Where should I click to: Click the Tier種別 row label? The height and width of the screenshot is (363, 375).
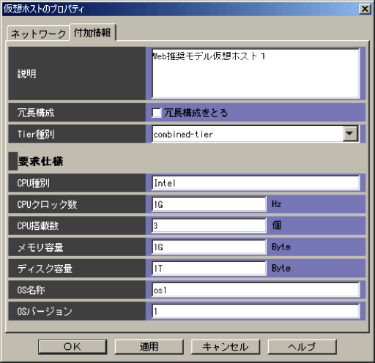tap(36, 134)
